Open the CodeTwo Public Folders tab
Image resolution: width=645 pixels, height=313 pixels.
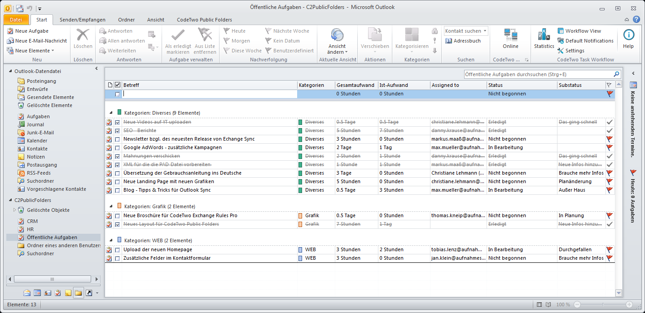tap(205, 20)
